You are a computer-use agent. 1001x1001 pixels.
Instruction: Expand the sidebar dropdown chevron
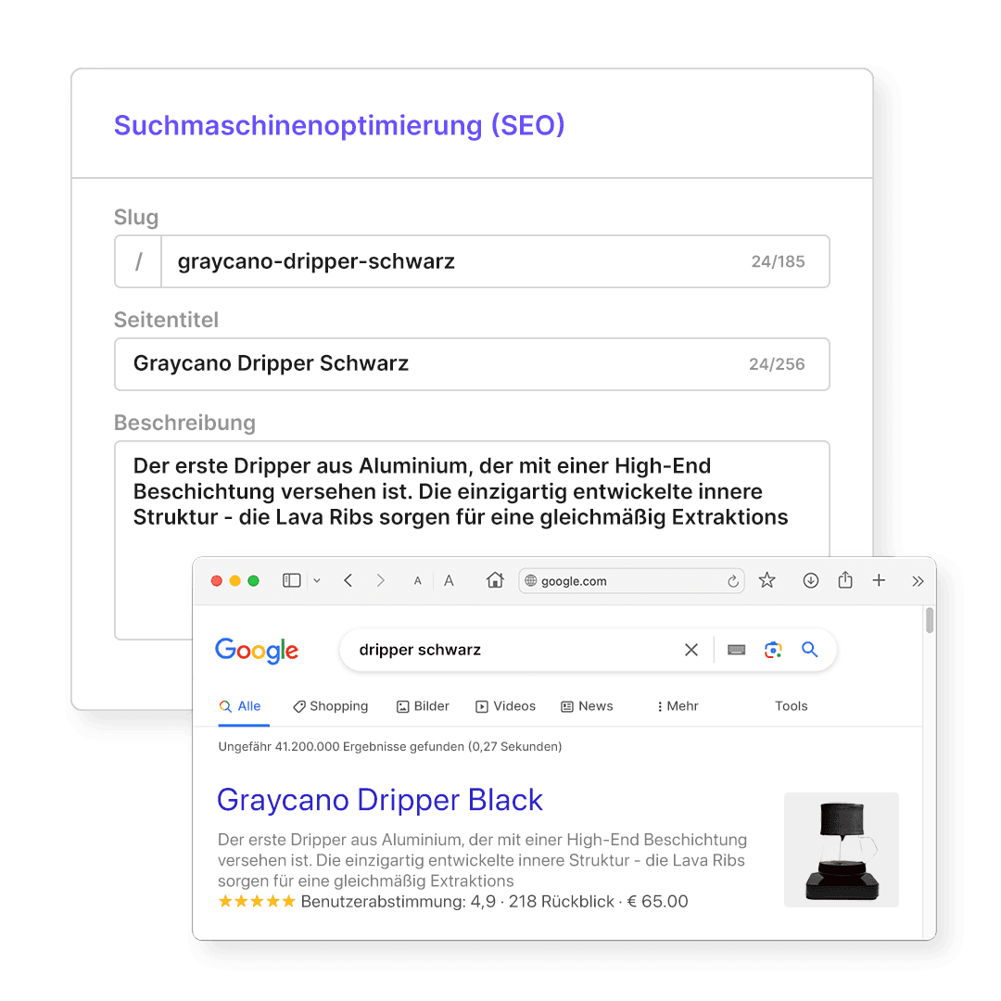(x=317, y=581)
